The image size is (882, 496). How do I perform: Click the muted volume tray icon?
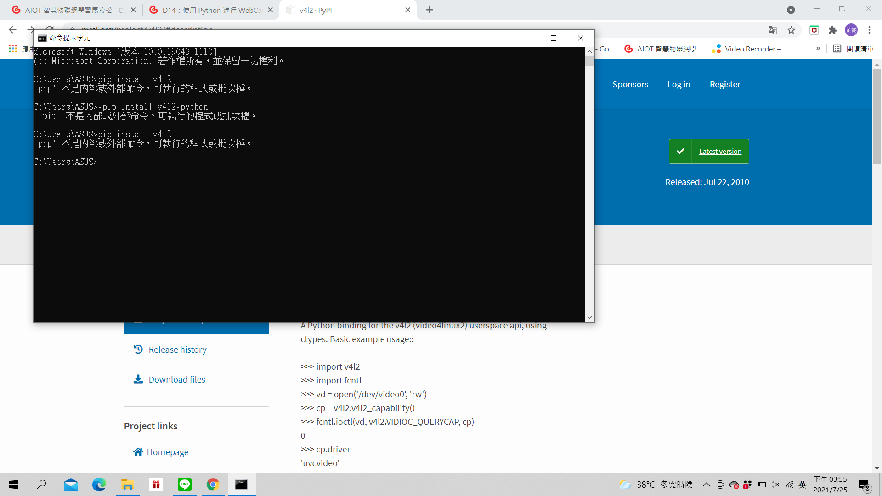pyautogui.click(x=775, y=485)
